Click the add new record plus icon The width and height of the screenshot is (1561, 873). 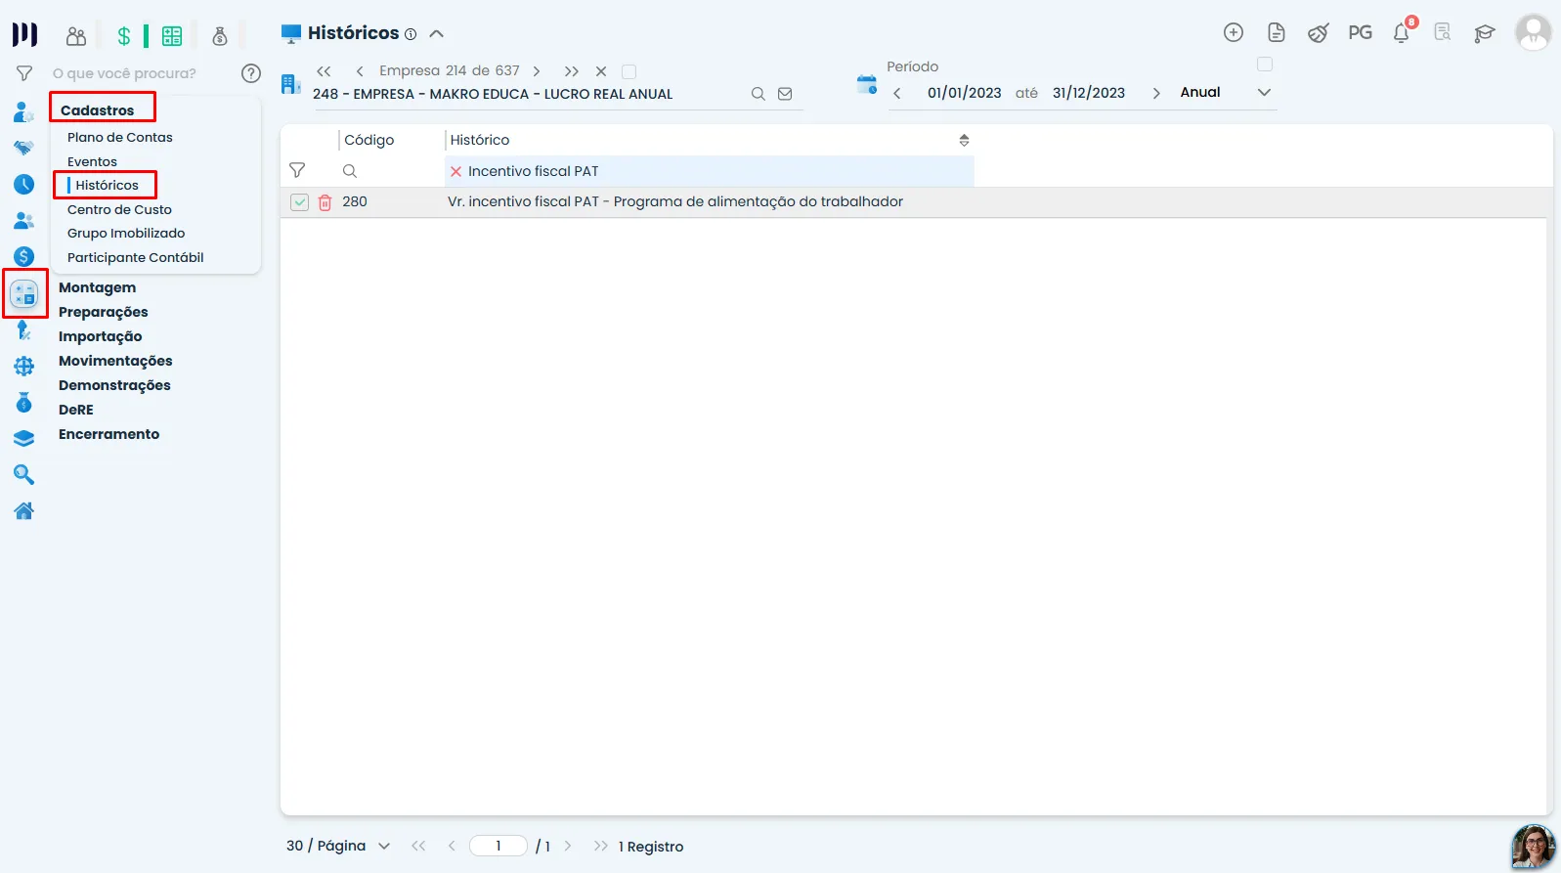[1234, 32]
